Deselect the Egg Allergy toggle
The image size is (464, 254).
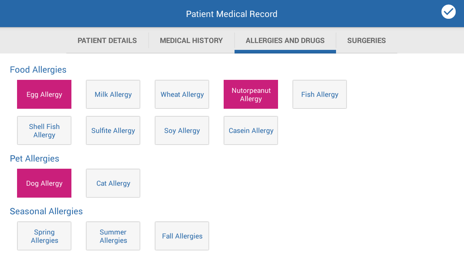click(44, 94)
